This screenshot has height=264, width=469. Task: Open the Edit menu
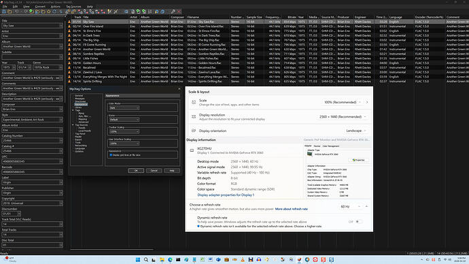15,7
